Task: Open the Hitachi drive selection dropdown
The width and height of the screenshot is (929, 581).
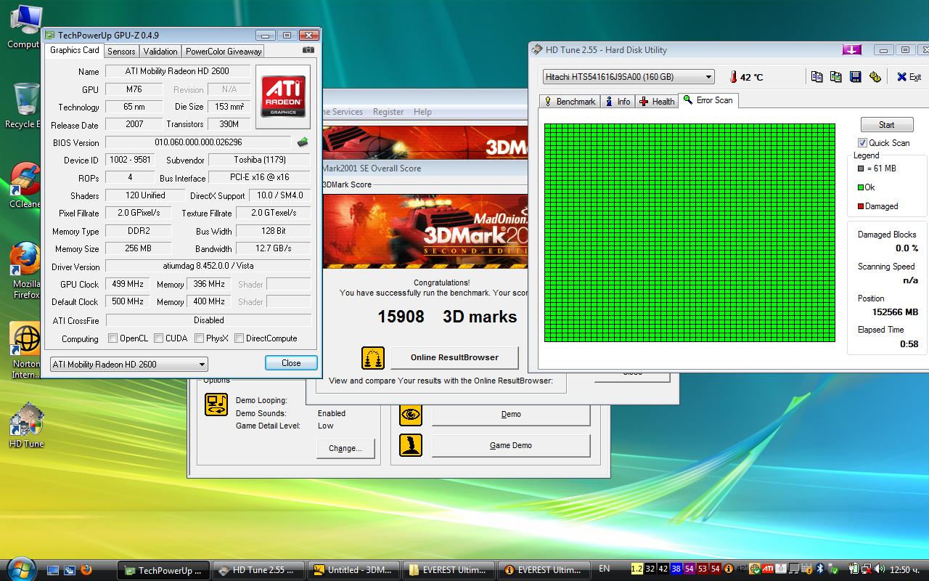Action: 629,77
